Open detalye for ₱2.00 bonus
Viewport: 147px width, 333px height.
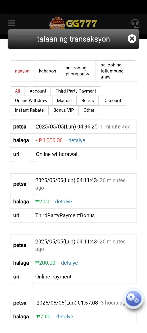[x=63, y=202]
